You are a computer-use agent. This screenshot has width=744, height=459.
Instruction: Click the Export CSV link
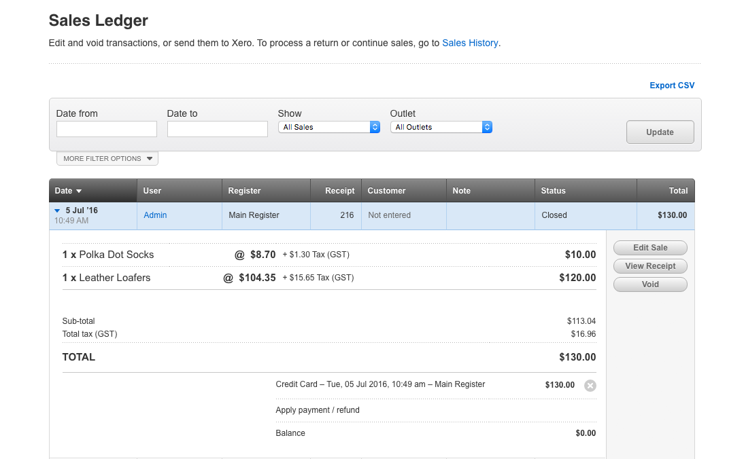click(672, 86)
